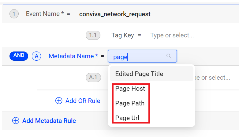Pick Page Path in the dropdown list

[130, 103]
